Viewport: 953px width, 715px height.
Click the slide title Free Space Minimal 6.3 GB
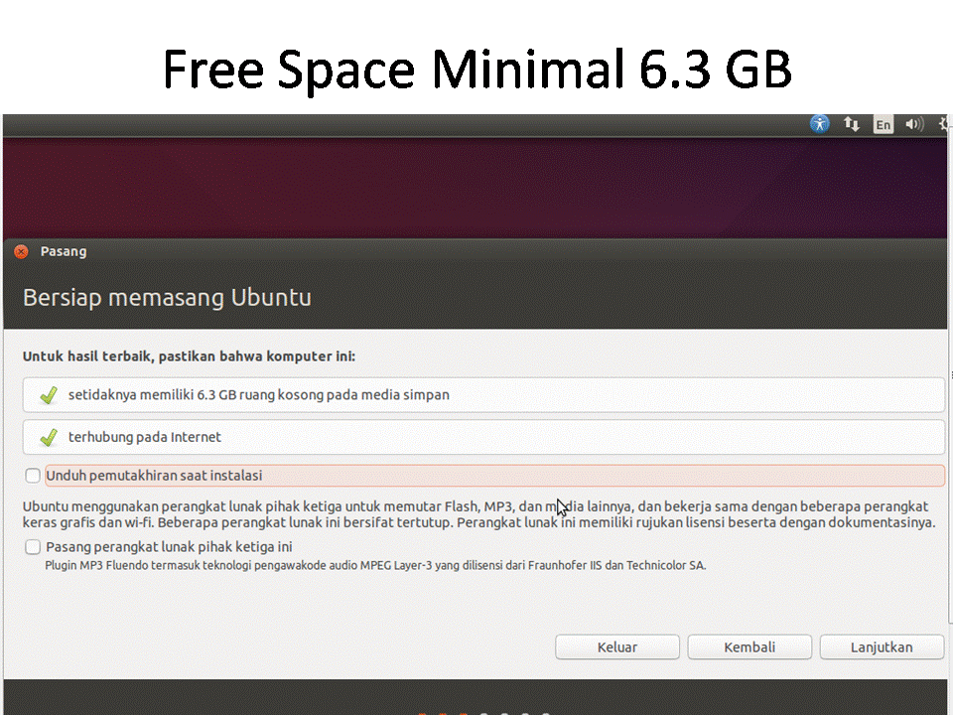coord(477,69)
